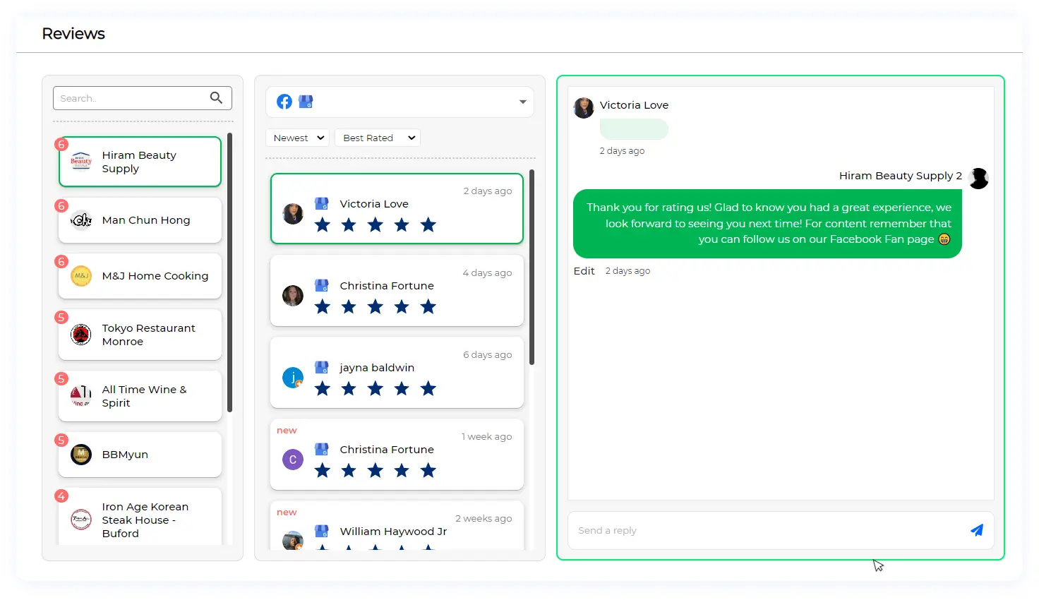Expand the review source dropdown arrow
This screenshot has width=1039, height=600.
click(x=522, y=102)
